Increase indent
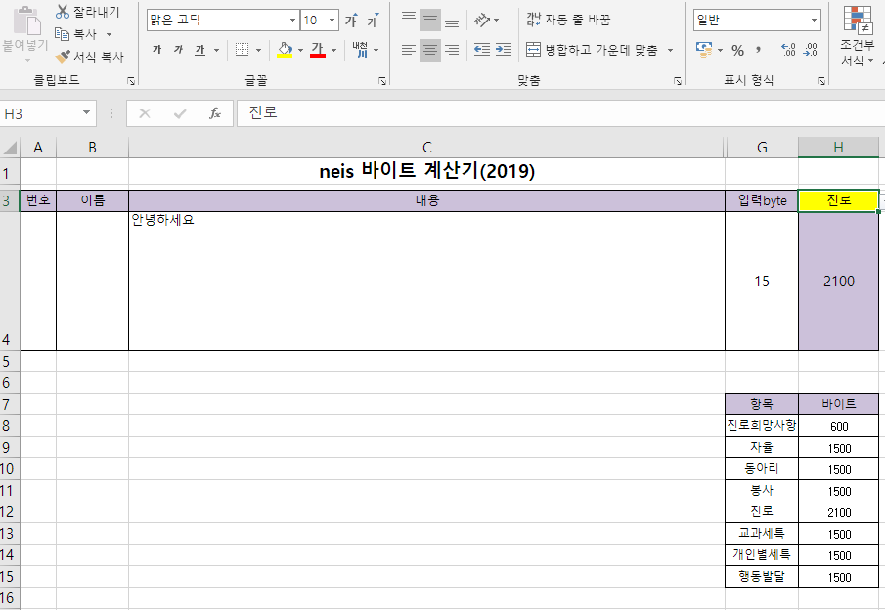 pyautogui.click(x=504, y=50)
